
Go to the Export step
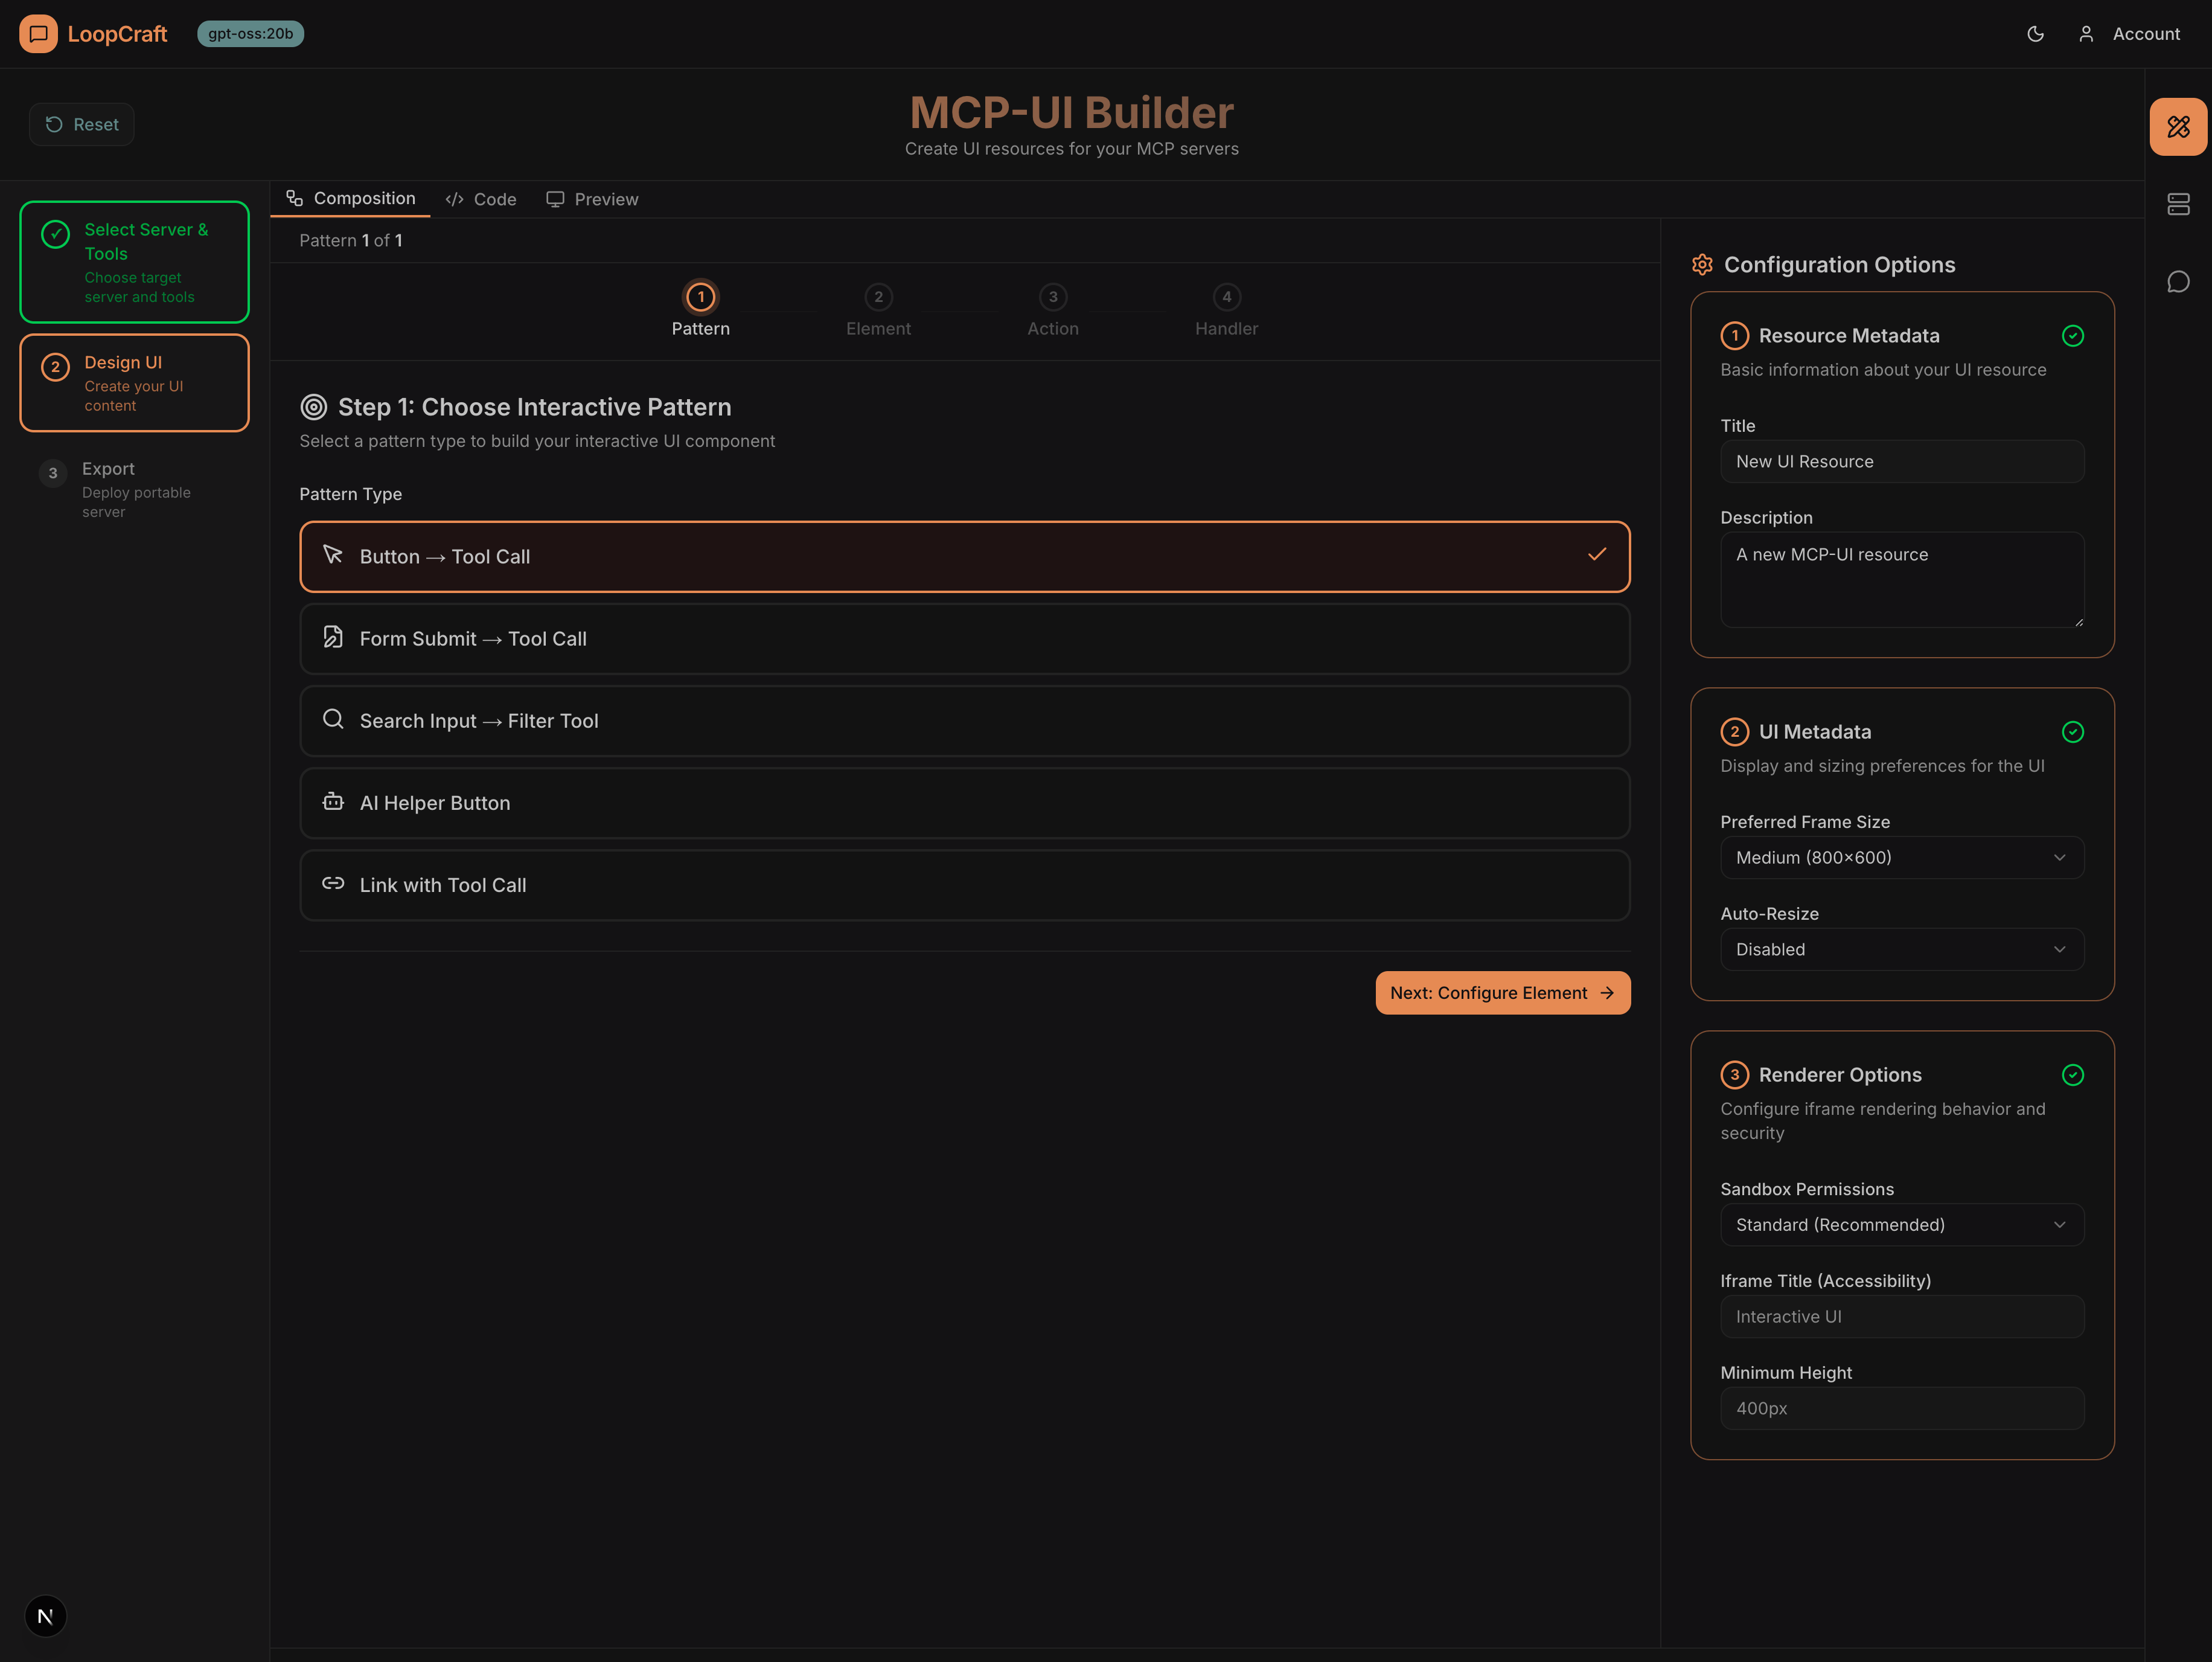134,489
